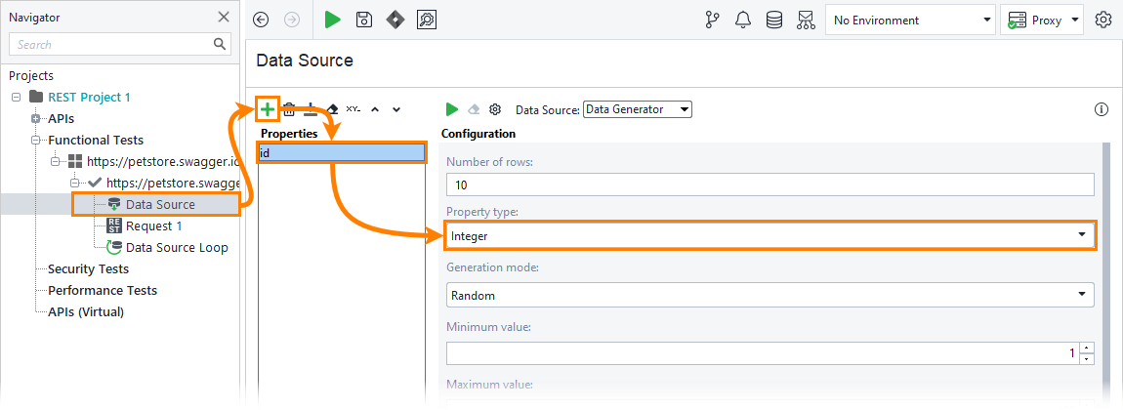1123x410 pixels.
Task: Decrease Minimum value with the down stepper
Action: (x=1087, y=359)
